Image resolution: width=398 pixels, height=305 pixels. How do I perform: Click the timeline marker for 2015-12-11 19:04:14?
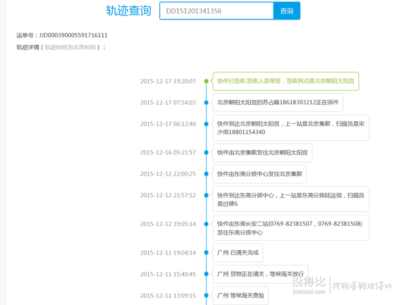click(x=206, y=253)
